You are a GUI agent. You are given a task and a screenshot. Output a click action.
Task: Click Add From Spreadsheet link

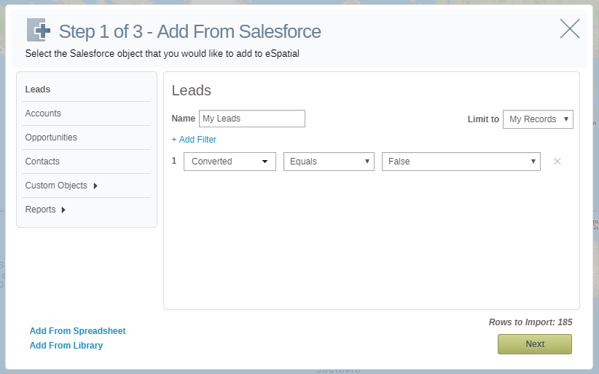77,331
